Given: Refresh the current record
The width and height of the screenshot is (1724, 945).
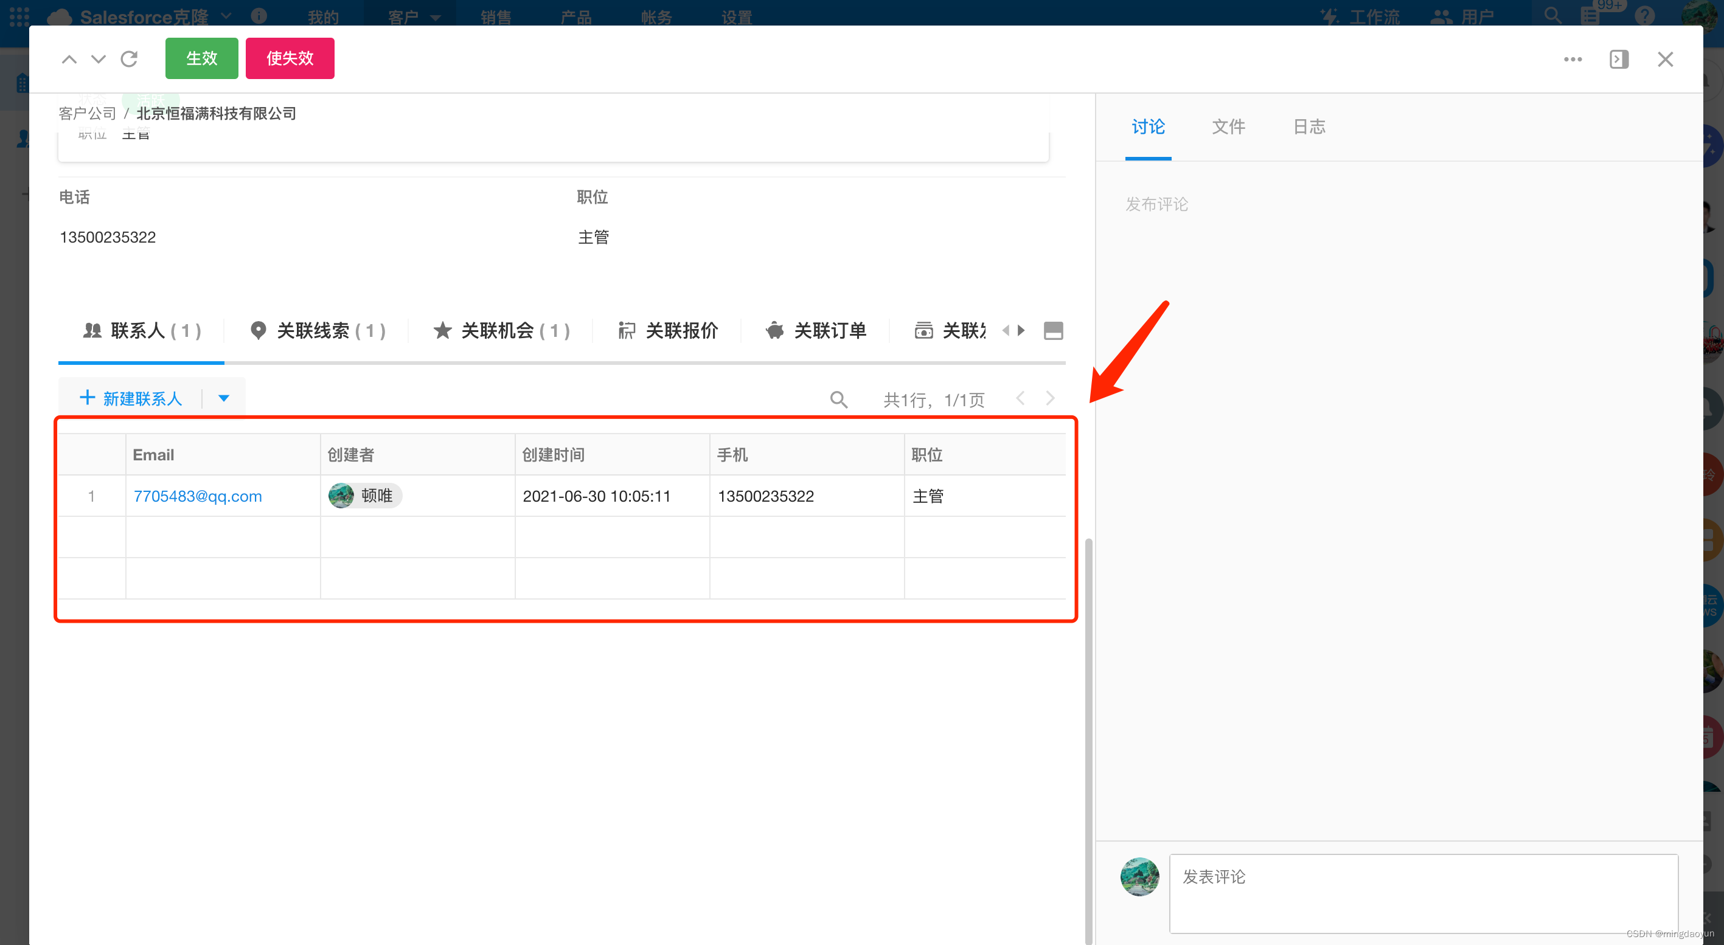Looking at the screenshot, I should pyautogui.click(x=129, y=59).
